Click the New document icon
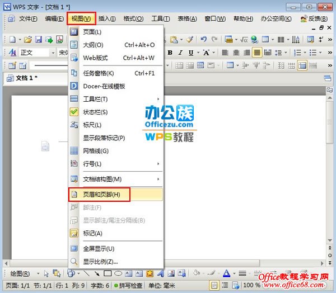The width and height of the screenshot is (336, 293). pyautogui.click(x=12, y=40)
